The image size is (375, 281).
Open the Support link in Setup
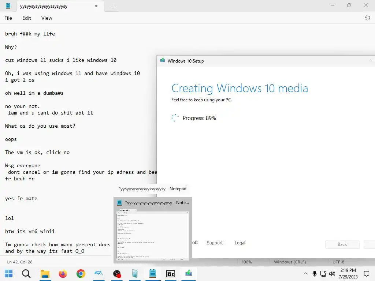215,243
